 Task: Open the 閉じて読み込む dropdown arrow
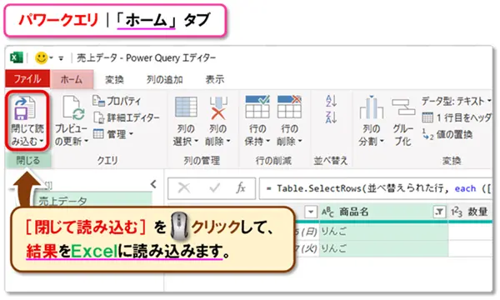[x=42, y=142]
